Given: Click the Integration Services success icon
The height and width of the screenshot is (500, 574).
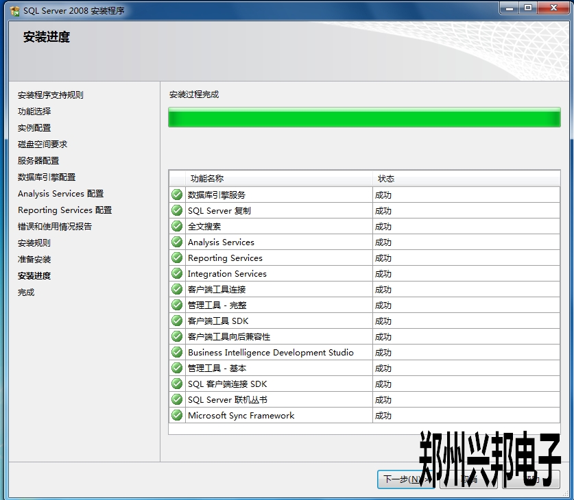Looking at the screenshot, I should [177, 273].
